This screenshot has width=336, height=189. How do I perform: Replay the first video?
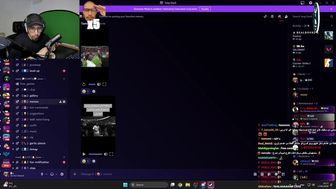[x=84, y=84]
